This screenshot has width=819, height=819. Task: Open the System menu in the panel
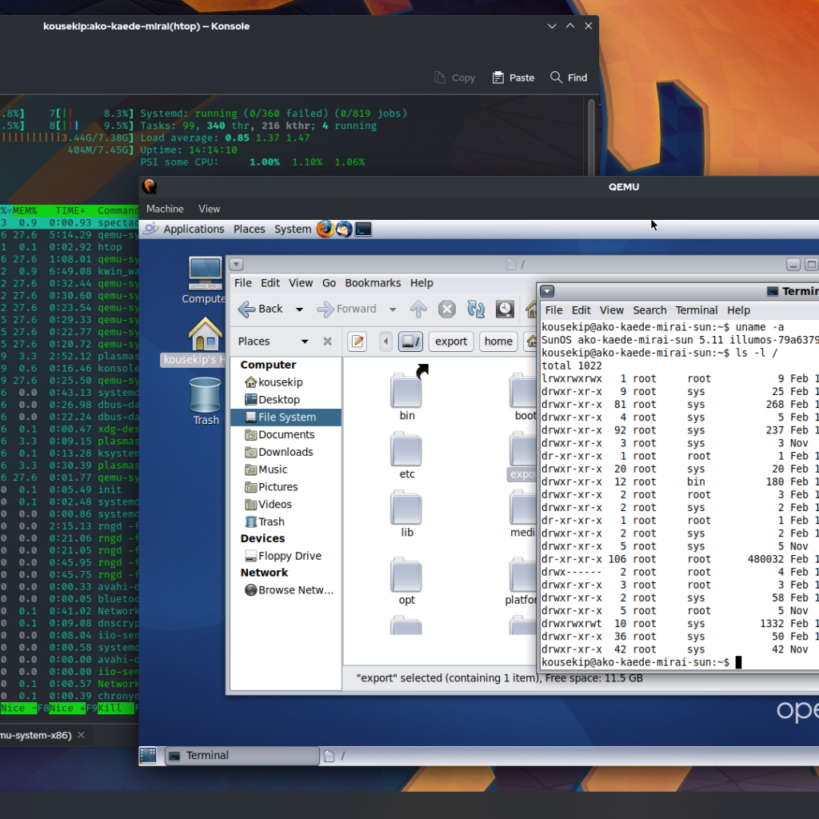pos(293,229)
